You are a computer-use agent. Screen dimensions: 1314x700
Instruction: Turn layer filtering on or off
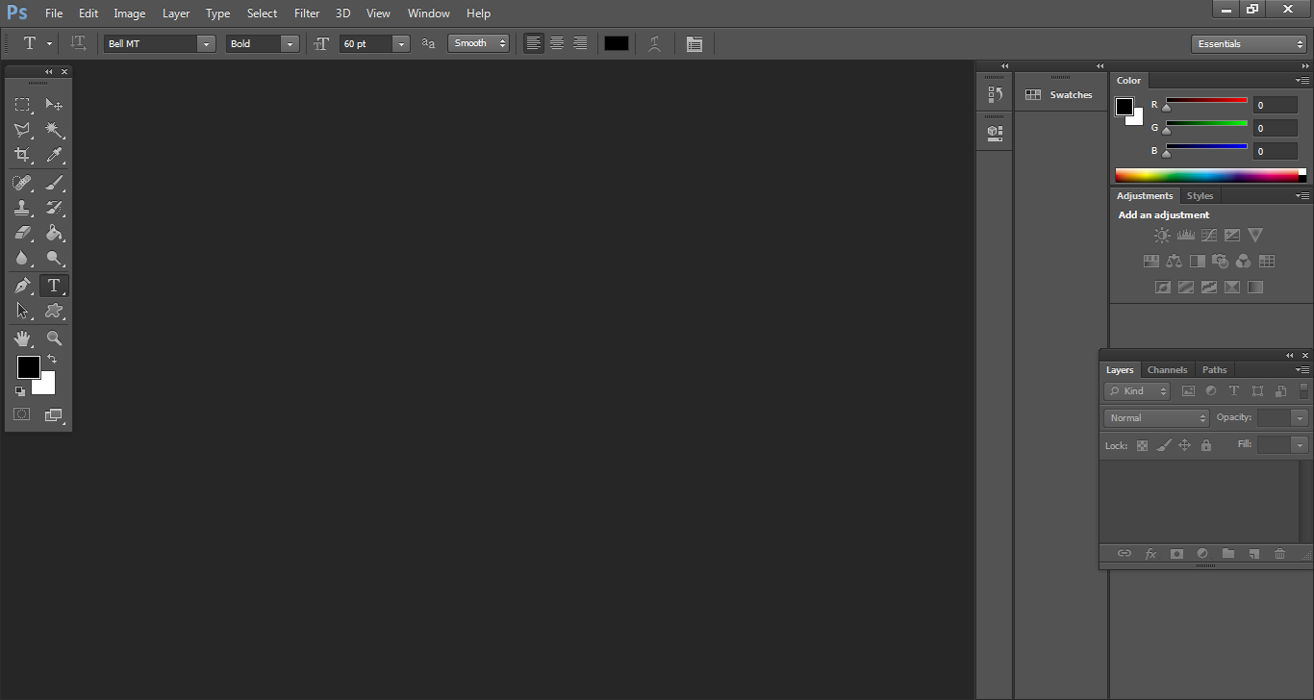pyautogui.click(x=1303, y=390)
